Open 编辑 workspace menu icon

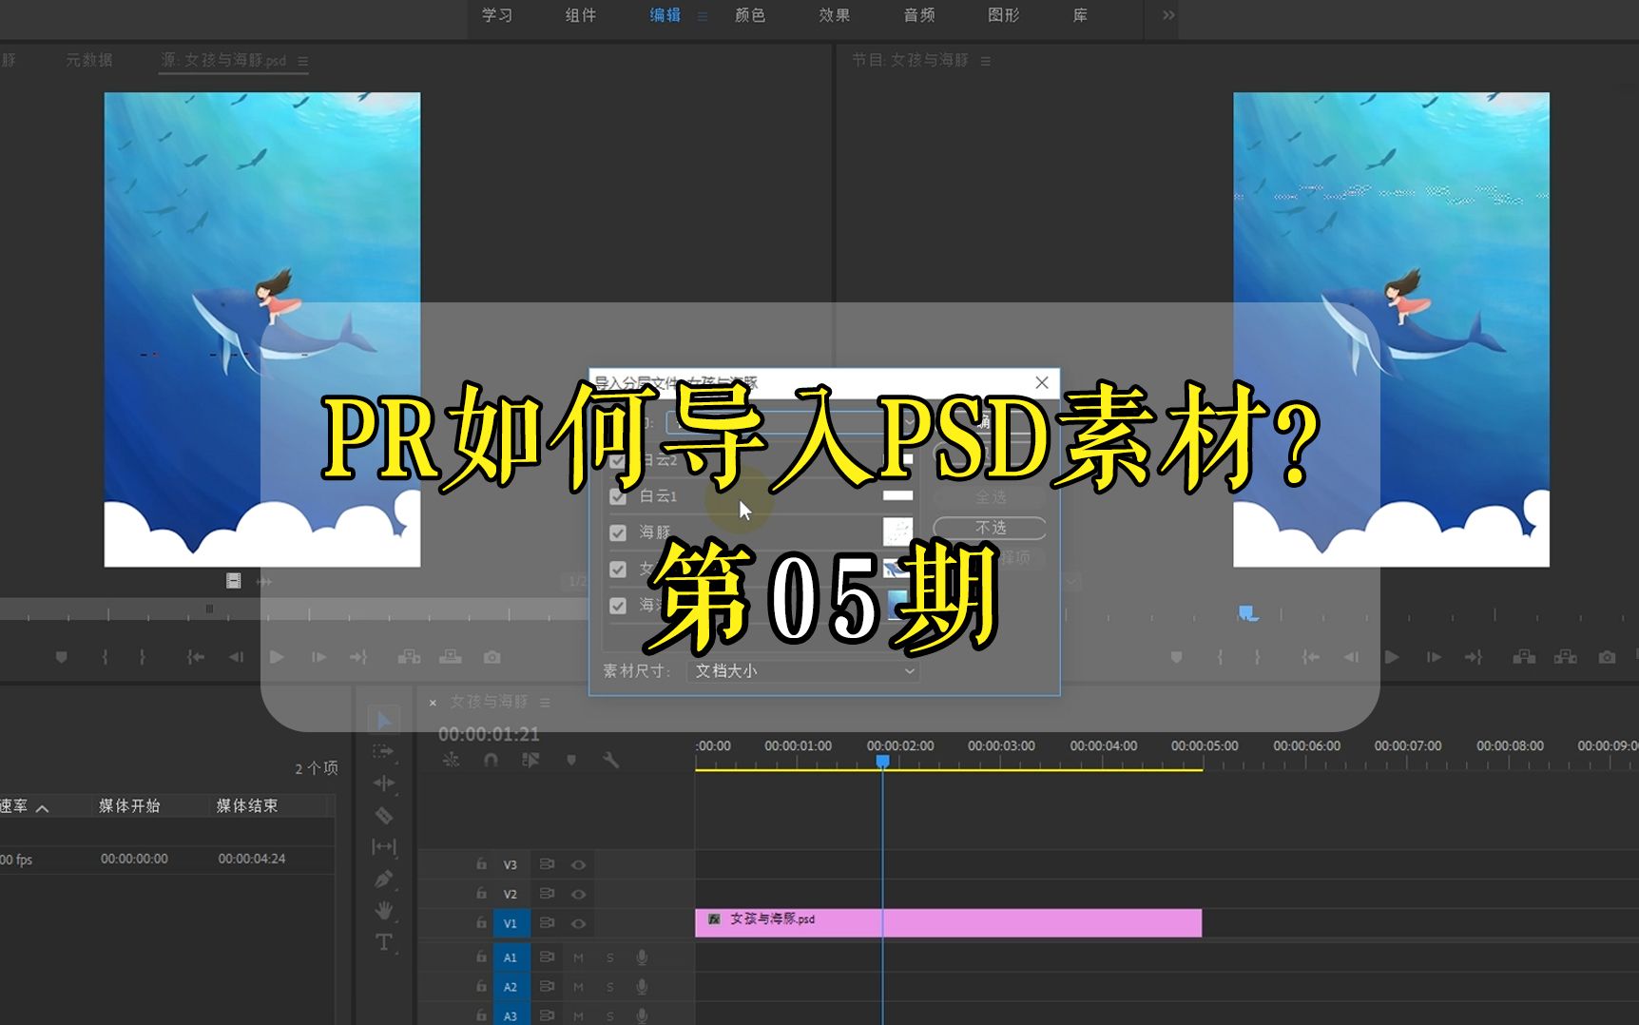703,16
